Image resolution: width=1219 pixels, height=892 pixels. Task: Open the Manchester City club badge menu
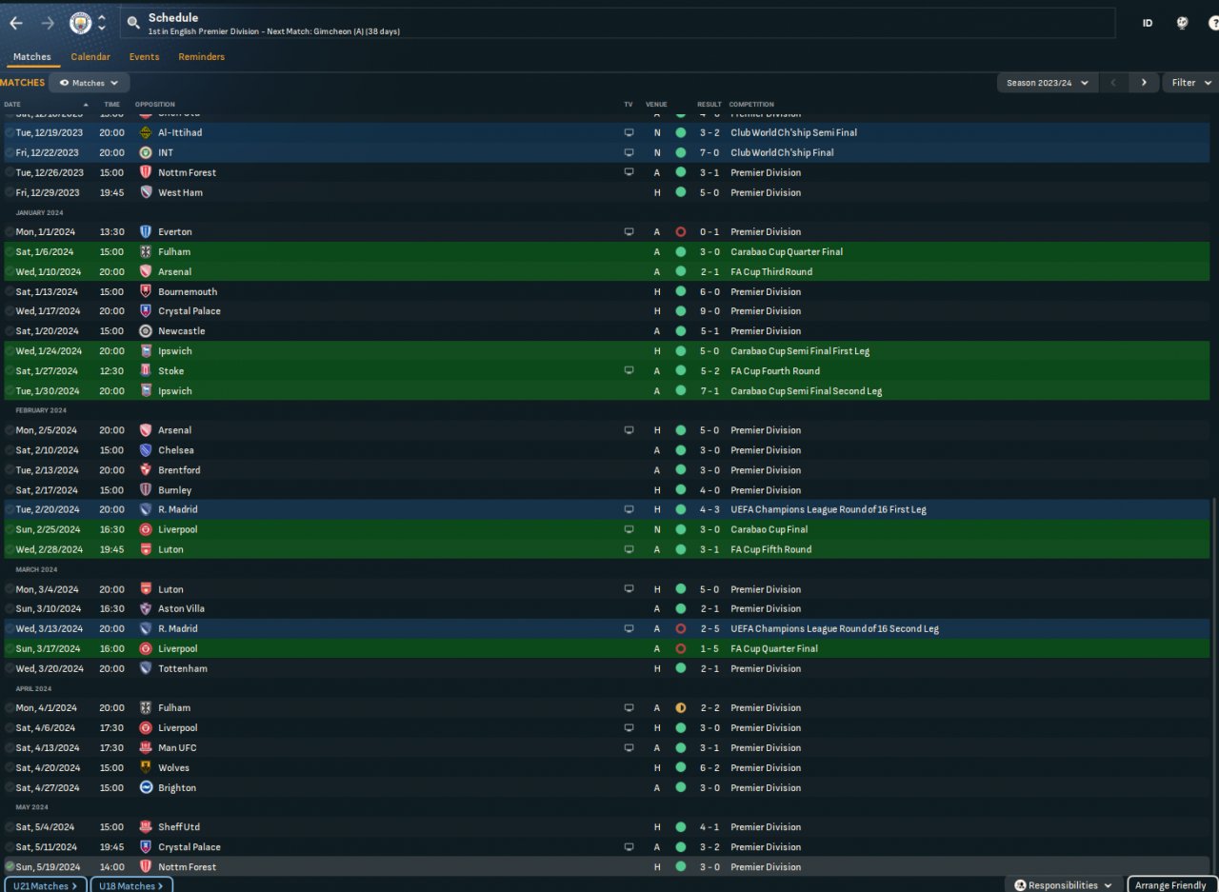coord(81,23)
